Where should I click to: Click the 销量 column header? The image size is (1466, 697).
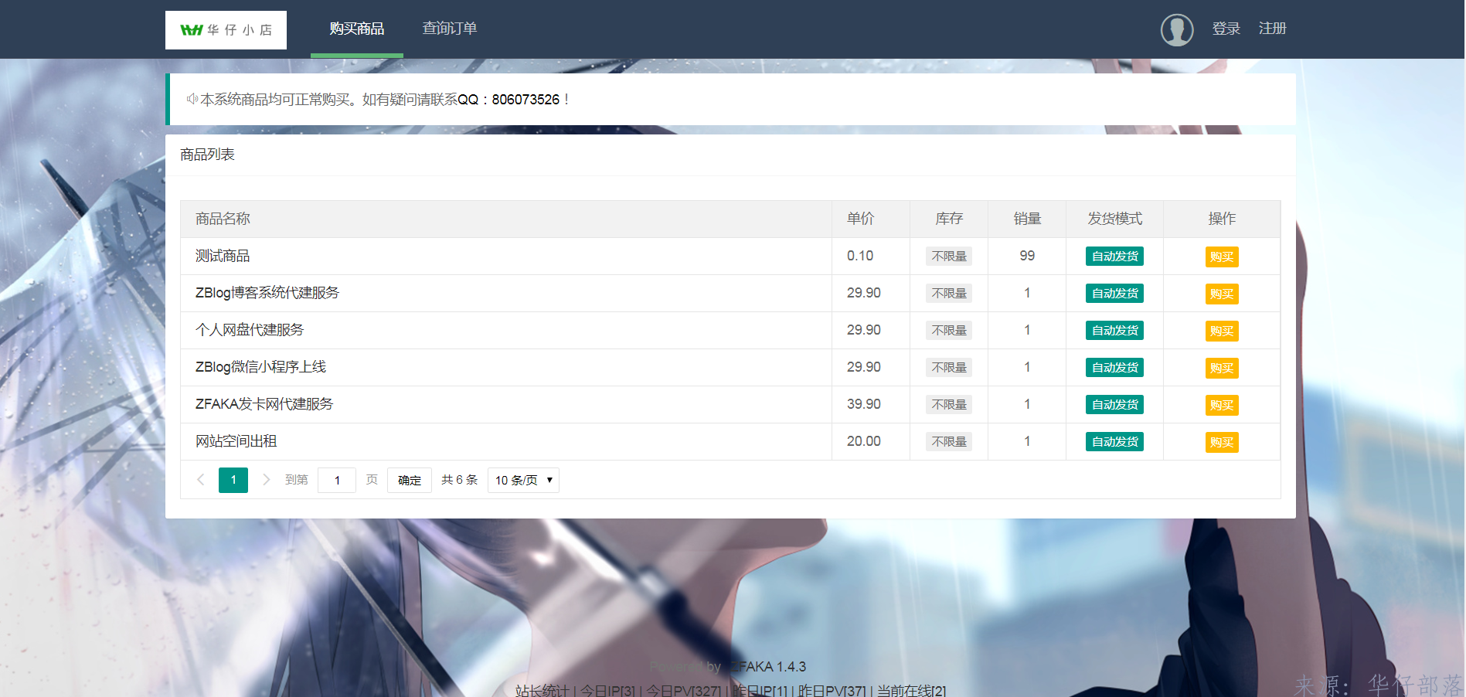tap(1027, 219)
